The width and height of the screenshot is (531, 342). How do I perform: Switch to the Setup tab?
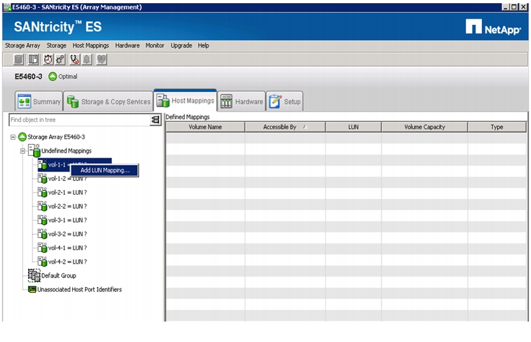pos(285,101)
